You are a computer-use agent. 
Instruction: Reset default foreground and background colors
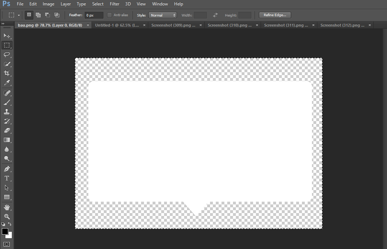pos(3,224)
